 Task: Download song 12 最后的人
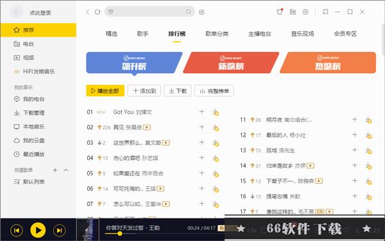368,136
